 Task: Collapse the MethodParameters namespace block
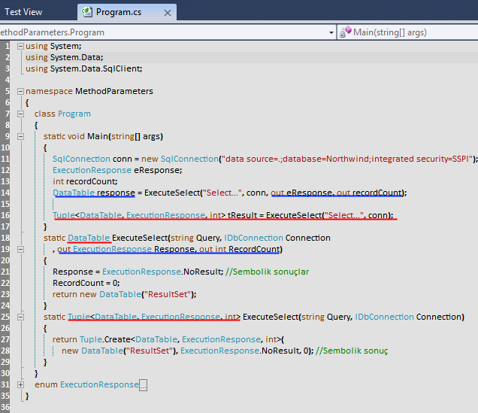coord(20,91)
